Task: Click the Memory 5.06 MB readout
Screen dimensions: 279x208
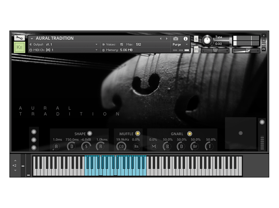Action: coord(117,50)
